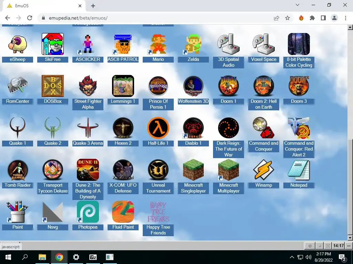Launch X-COM: UFO Defense icon
Viewport: 353px width, 264px height.
123,170
